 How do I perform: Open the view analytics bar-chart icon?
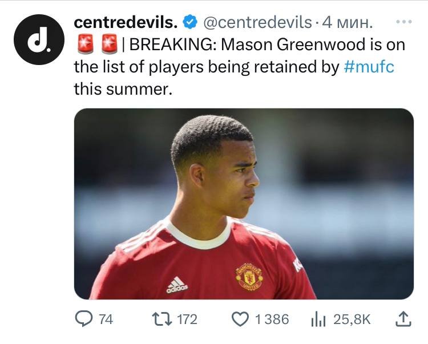tap(318, 319)
